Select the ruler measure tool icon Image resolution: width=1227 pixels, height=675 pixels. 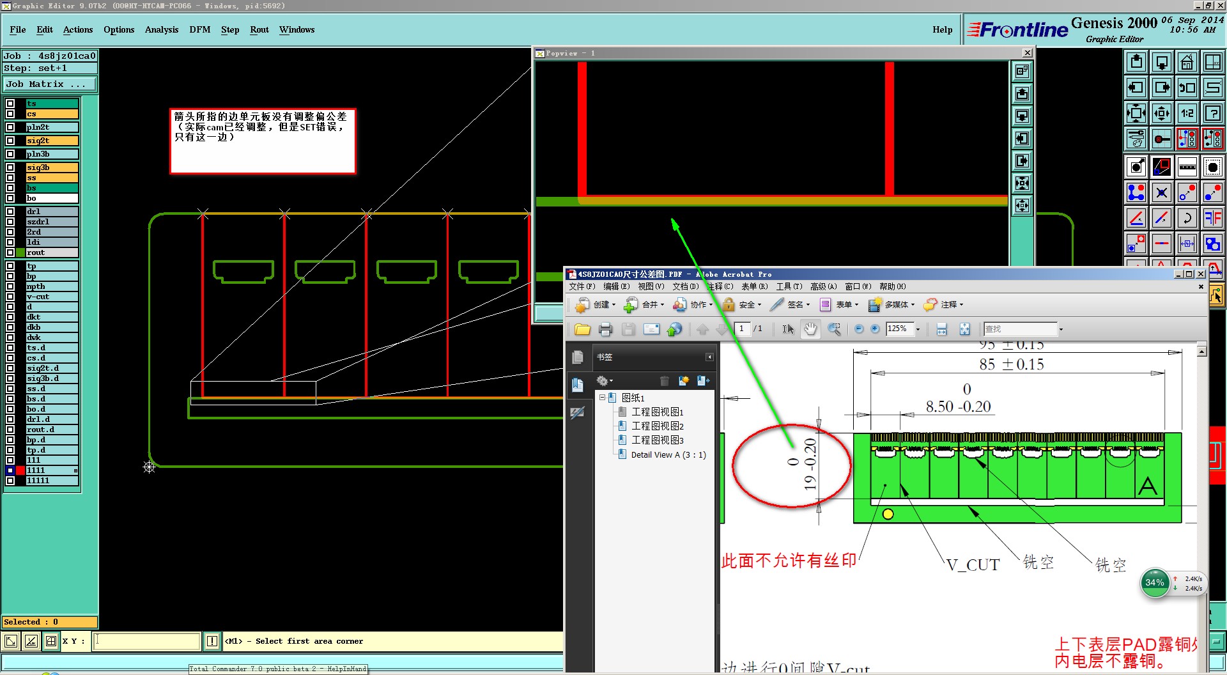click(x=1187, y=167)
